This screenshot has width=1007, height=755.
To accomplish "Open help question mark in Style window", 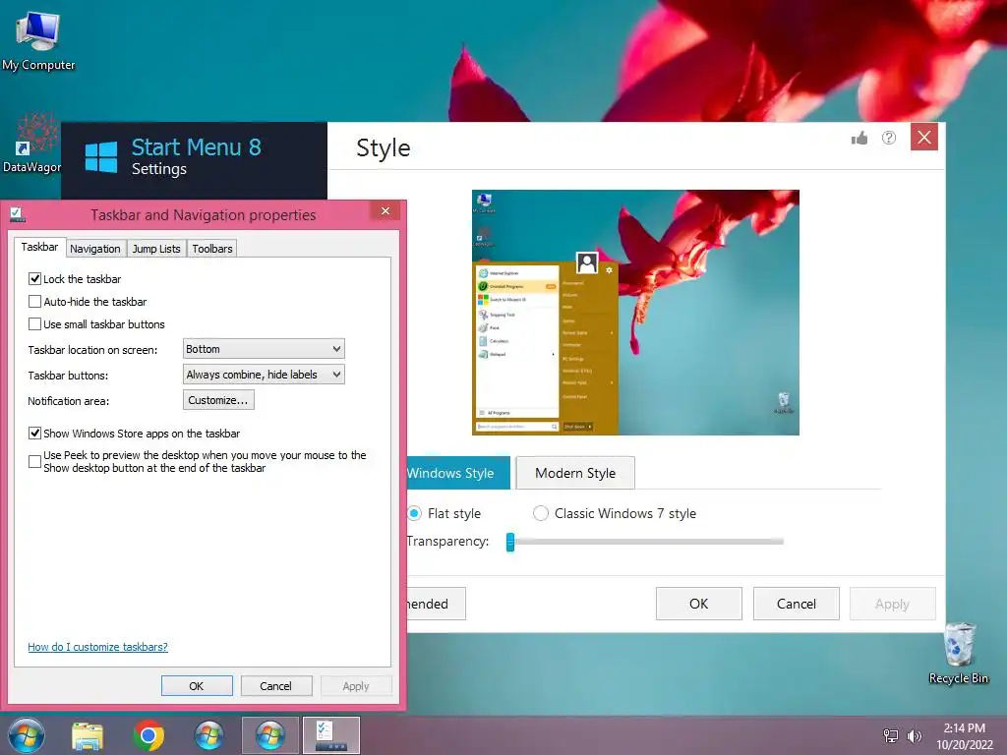I will (x=889, y=138).
